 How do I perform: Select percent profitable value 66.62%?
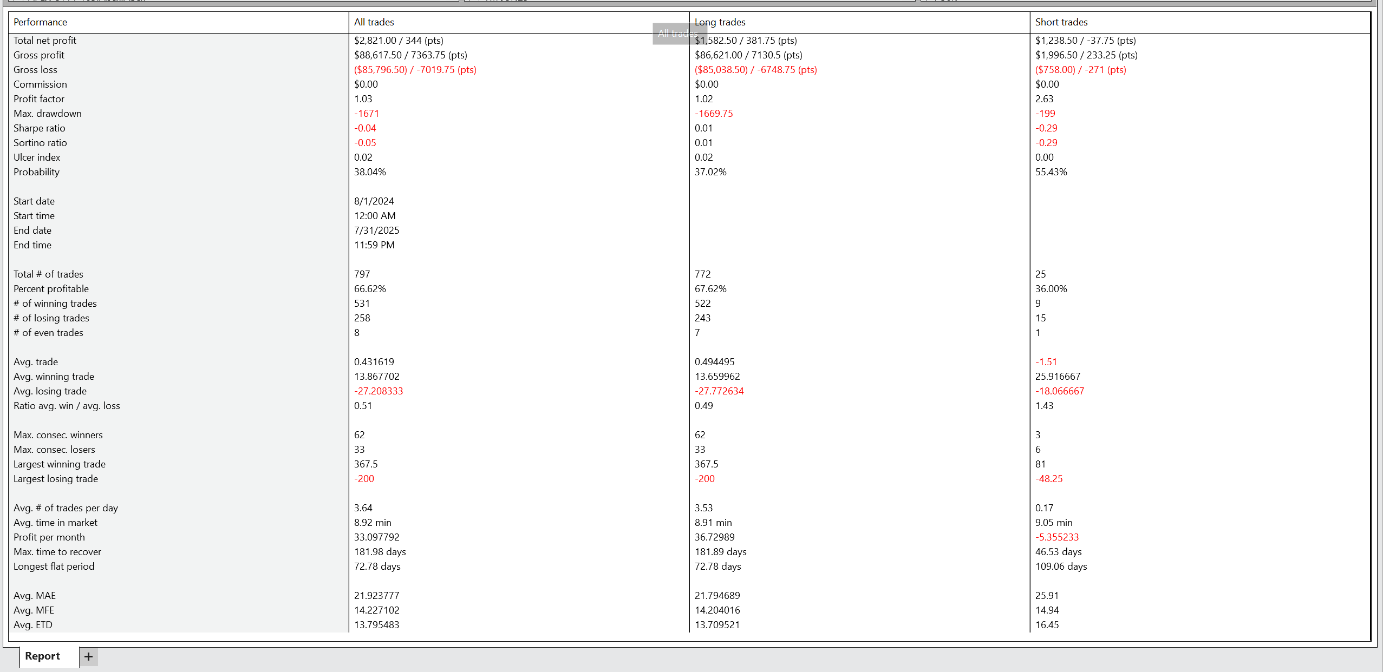(370, 289)
